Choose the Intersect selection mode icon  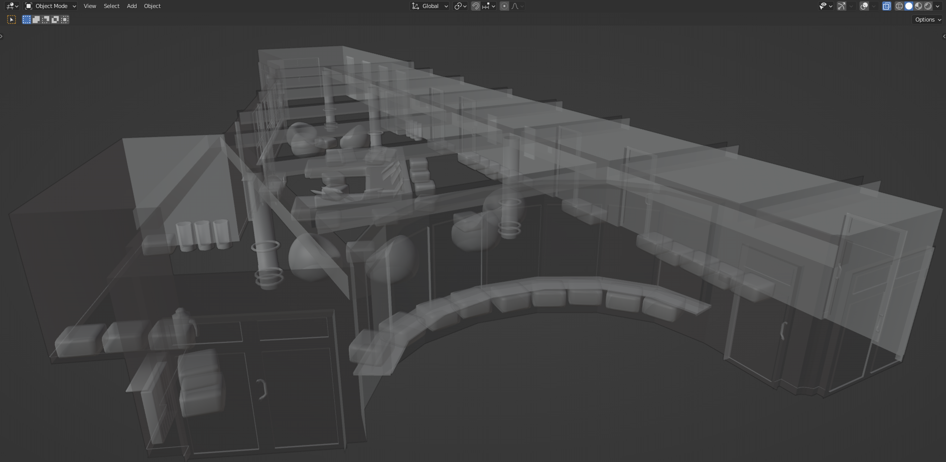point(65,20)
